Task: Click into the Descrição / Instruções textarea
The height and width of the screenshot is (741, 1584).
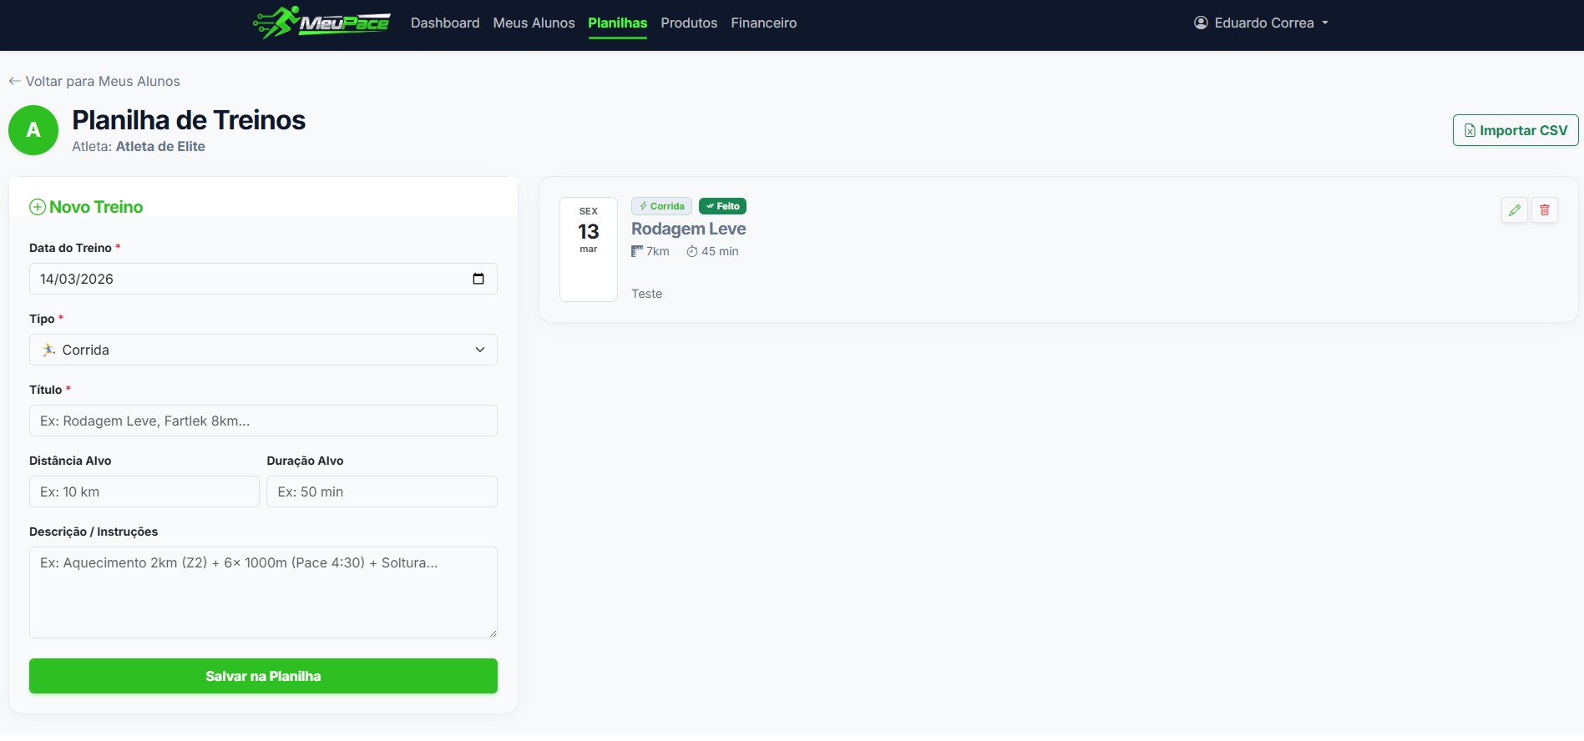Action: pos(263,592)
